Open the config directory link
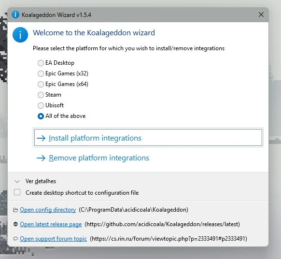Screen dimensions: 281x259 [48, 210]
